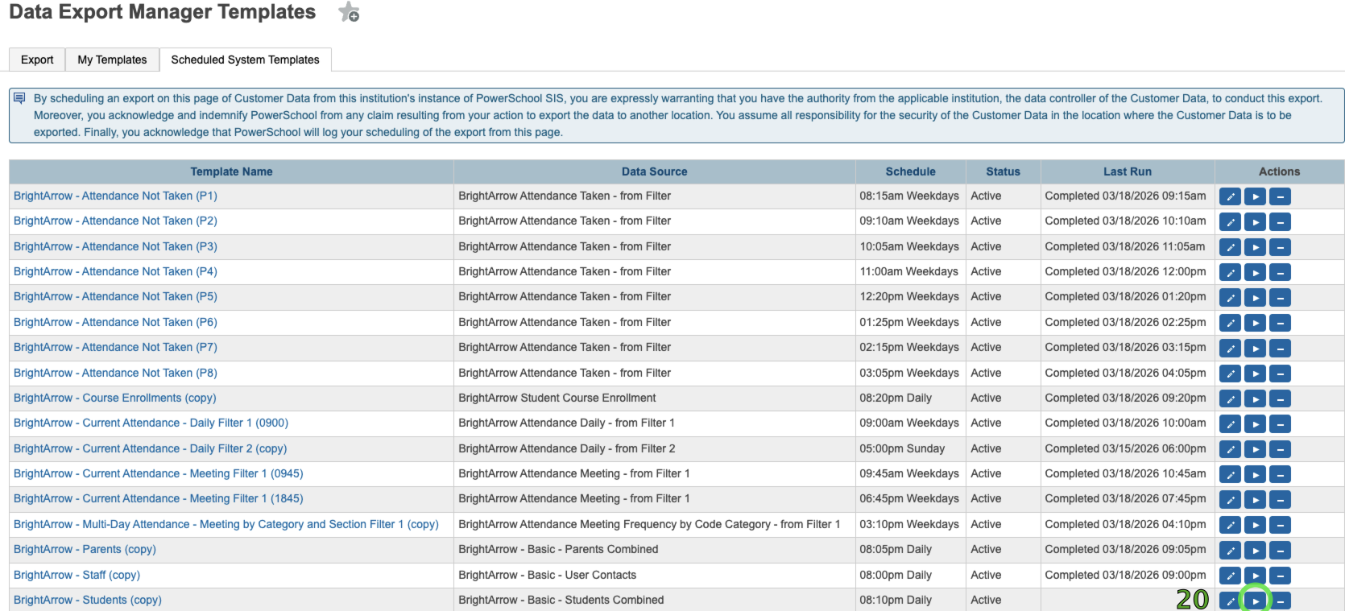Open BrightArrow - Attendance Not Taken (P8) link
This screenshot has width=1345, height=611.
click(115, 373)
